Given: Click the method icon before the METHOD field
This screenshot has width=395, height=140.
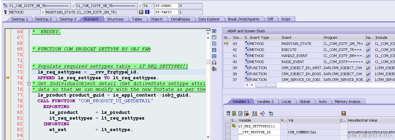Looking at the screenshot, I should pyautogui.click(x=5, y=12).
